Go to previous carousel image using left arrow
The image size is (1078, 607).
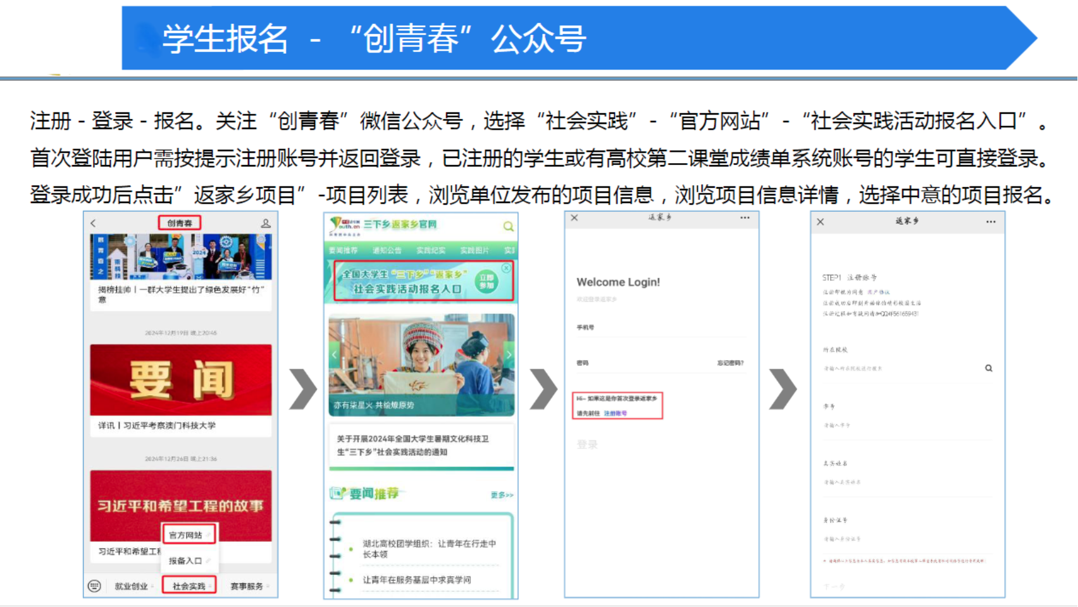click(334, 355)
